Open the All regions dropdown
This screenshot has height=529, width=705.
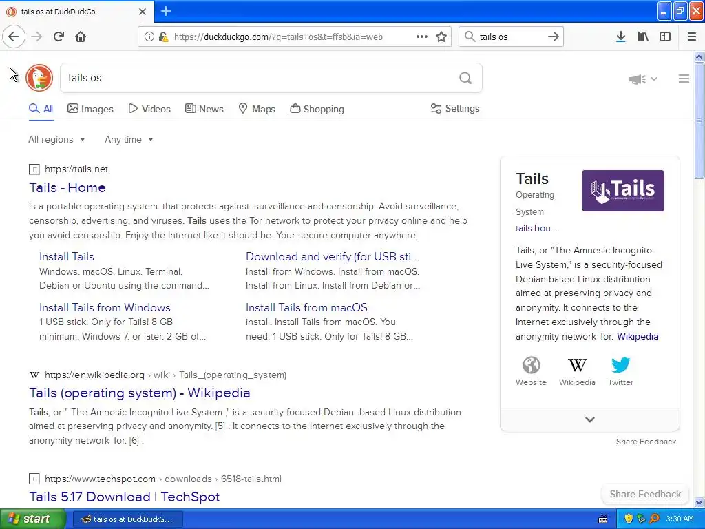click(x=56, y=139)
